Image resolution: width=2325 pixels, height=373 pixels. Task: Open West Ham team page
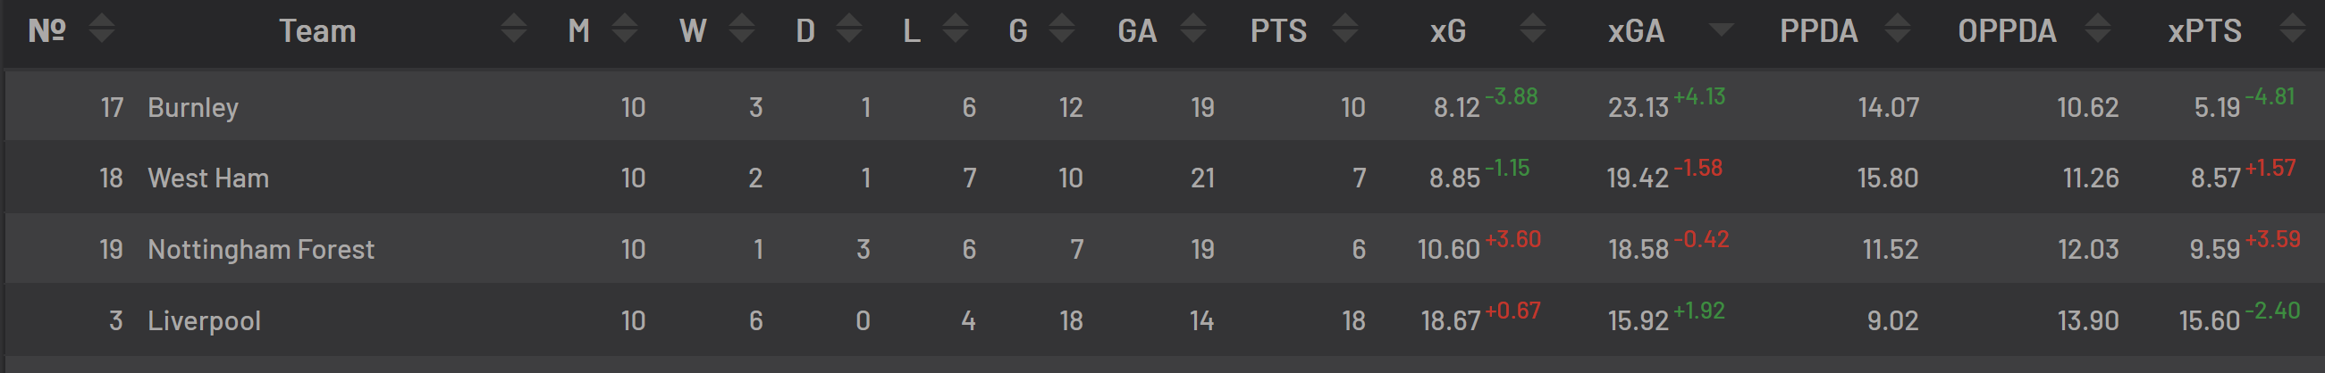208,178
